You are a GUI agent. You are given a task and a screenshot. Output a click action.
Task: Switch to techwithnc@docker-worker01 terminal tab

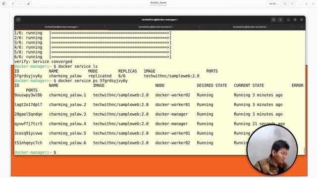156,27
